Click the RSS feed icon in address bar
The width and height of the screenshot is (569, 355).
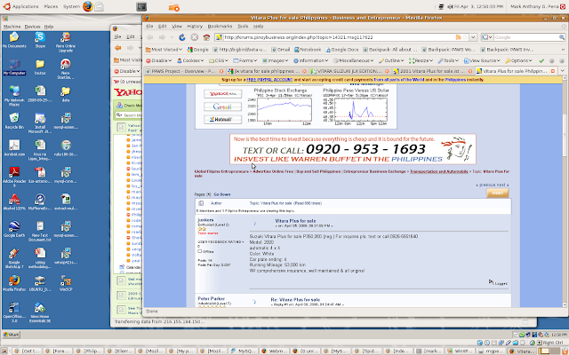point(459,37)
